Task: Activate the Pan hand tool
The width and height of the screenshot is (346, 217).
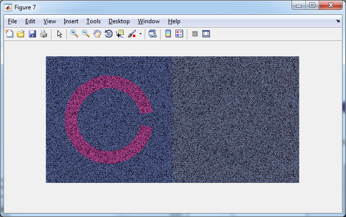Action: [97, 34]
